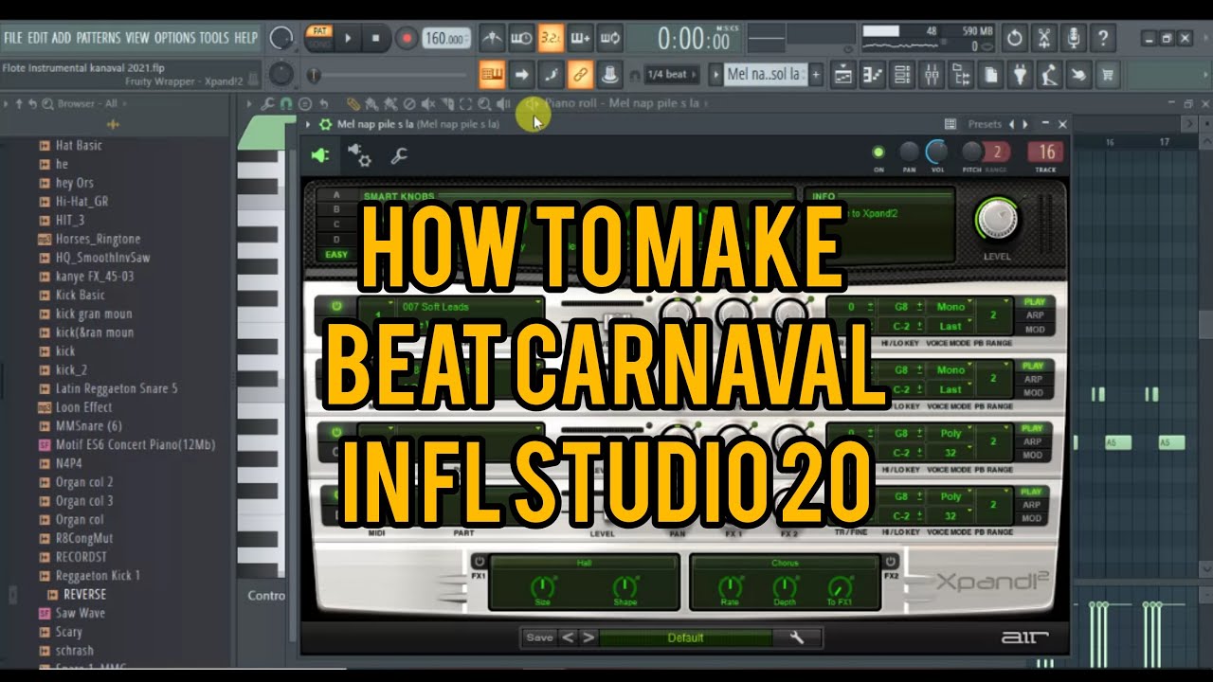1213x682 pixels.
Task: Open the ADD menu
Action: [x=62, y=38]
